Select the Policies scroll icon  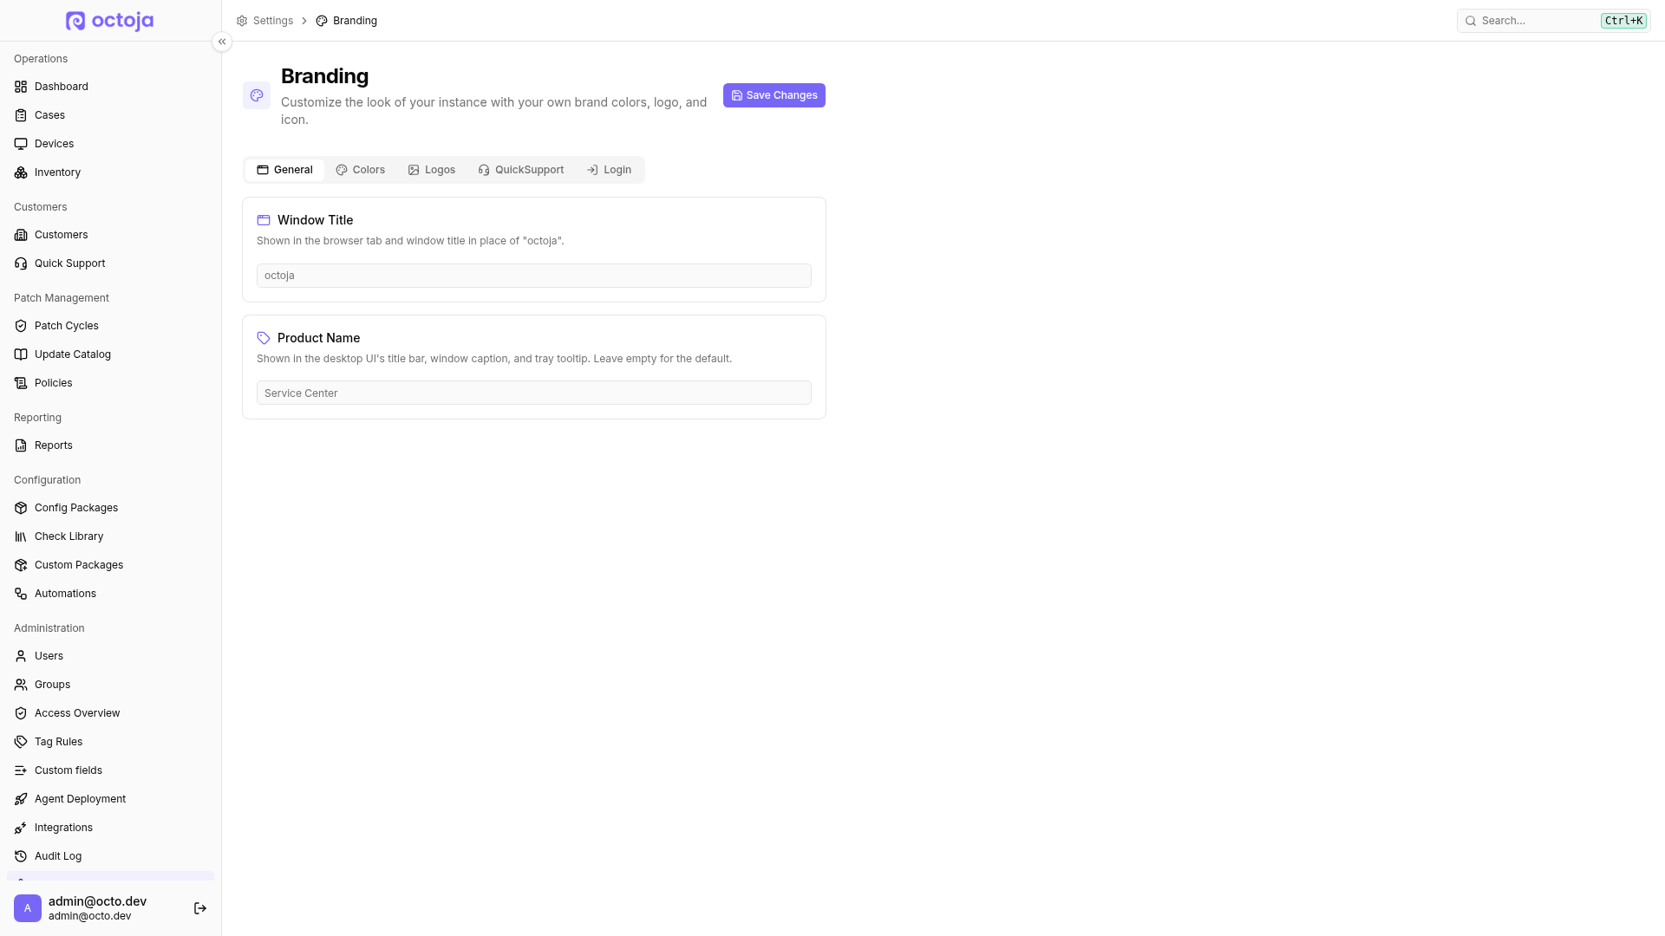click(21, 383)
